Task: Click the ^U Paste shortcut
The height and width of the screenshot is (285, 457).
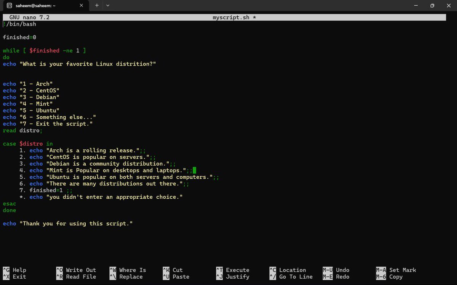Action: tap(176, 277)
